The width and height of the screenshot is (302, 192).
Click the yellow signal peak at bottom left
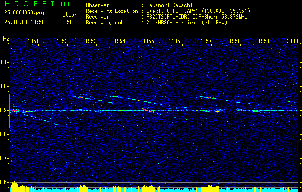click(x=14, y=187)
